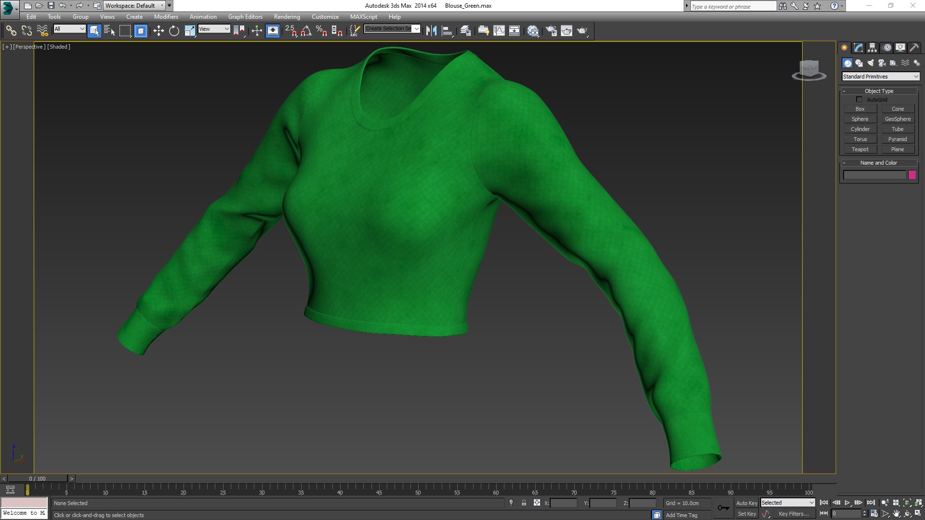925x520 pixels.
Task: Open the Workspace: Default dropdown
Action: [134, 6]
